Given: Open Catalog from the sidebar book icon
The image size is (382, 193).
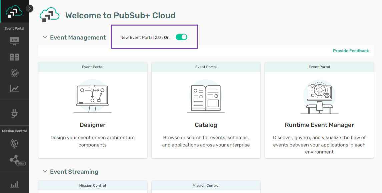Looking at the screenshot, I should click(14, 57).
